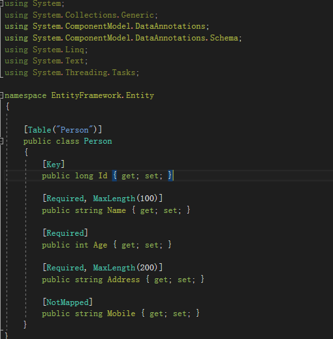Click the 'Age' property name

[101, 245]
